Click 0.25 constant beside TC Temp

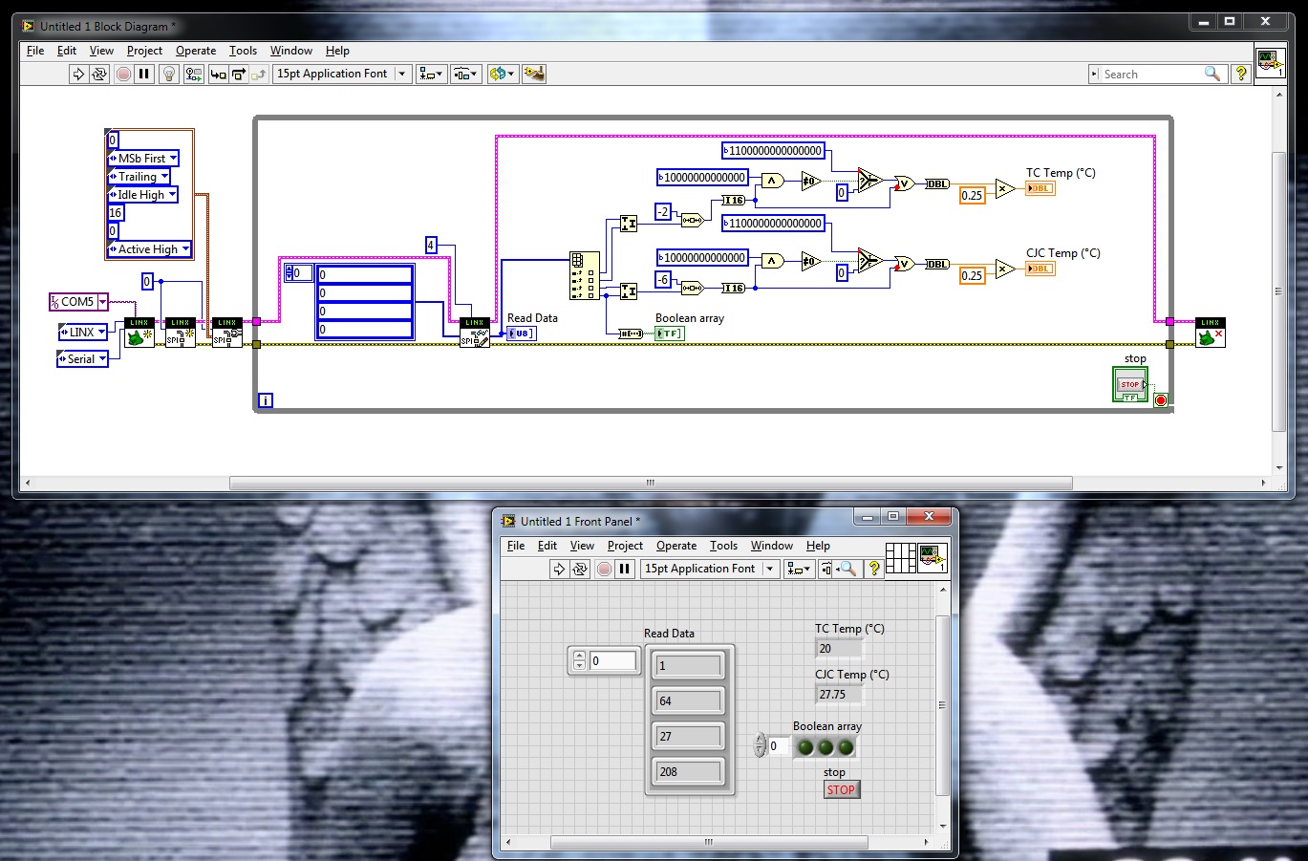972,195
